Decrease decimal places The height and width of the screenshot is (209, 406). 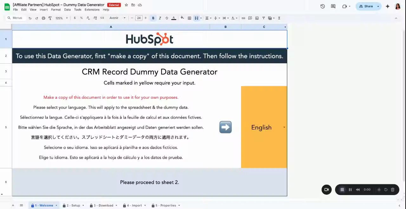tap(88, 18)
